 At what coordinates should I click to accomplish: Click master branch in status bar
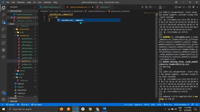(x=10, y=105)
